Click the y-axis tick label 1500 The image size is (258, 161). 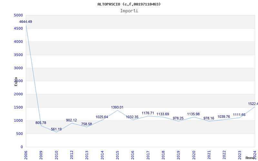click(x=18, y=108)
